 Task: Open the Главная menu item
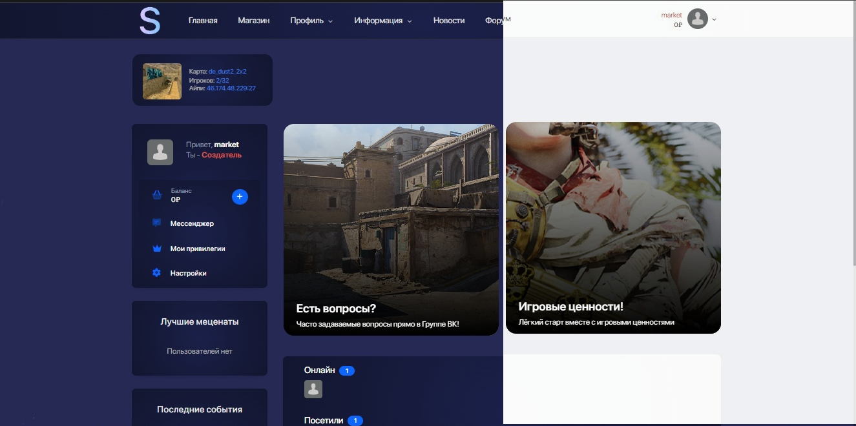(x=203, y=21)
